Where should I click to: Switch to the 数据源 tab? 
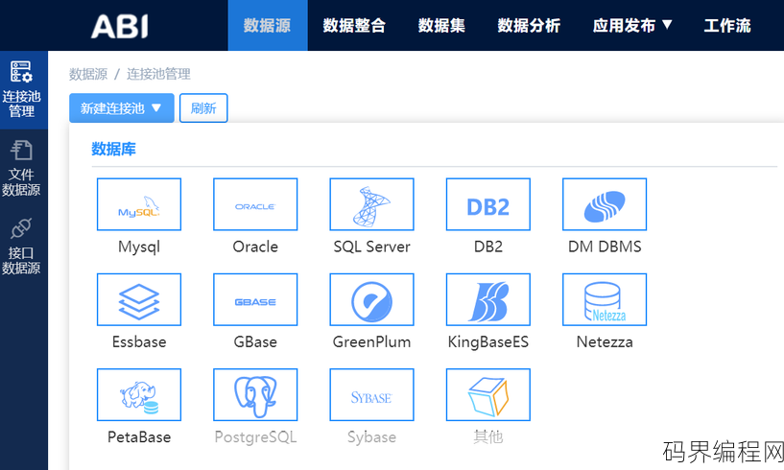(x=268, y=26)
